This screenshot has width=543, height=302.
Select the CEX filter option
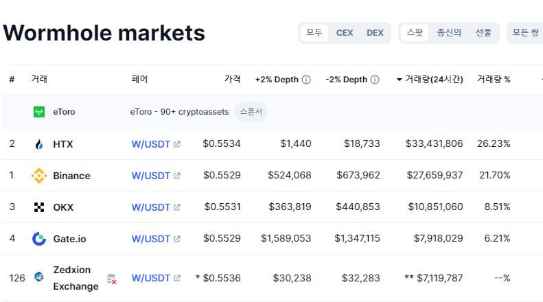click(x=345, y=32)
